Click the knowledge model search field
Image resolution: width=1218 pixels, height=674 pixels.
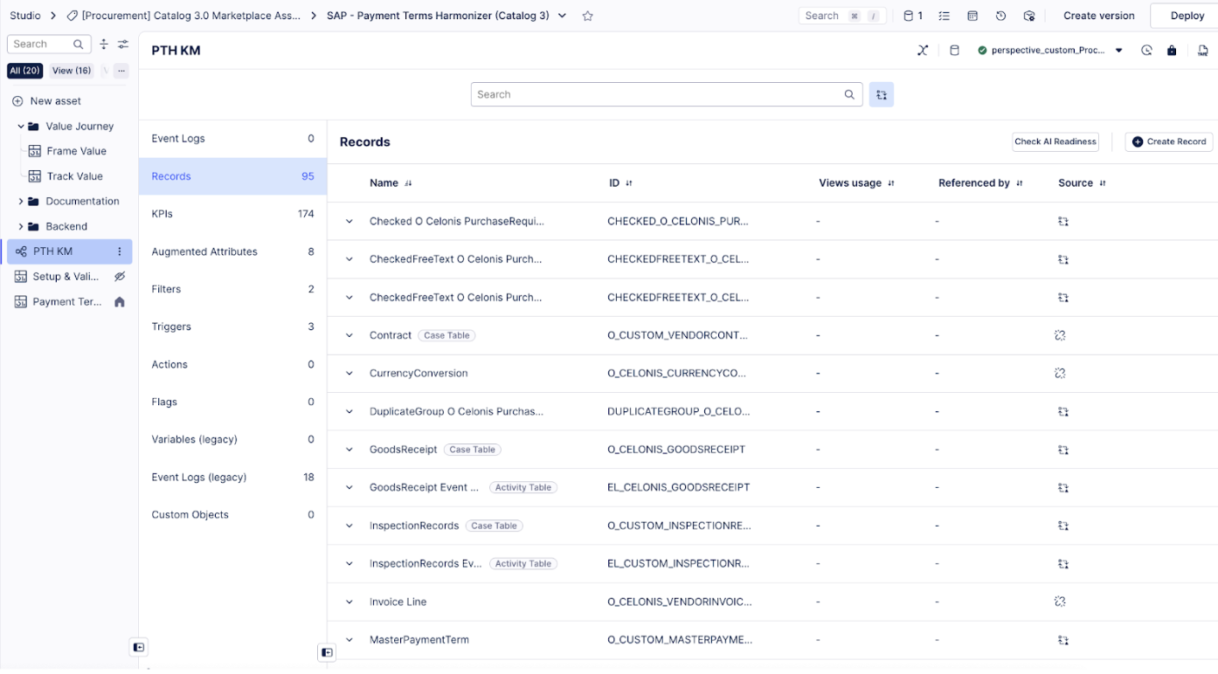click(655, 94)
